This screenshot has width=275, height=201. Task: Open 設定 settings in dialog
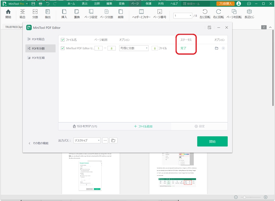pyautogui.click(x=200, y=126)
